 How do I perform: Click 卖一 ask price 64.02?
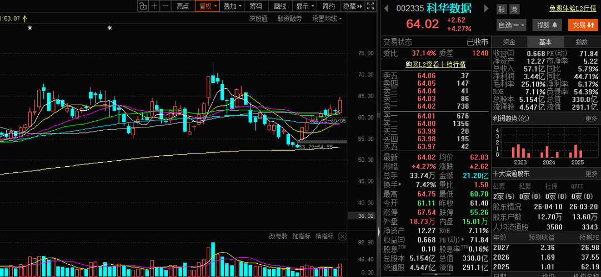click(x=427, y=106)
